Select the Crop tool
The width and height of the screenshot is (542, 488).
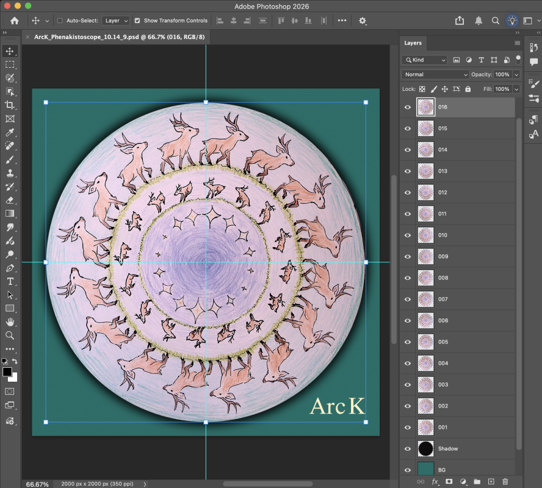pos(10,105)
